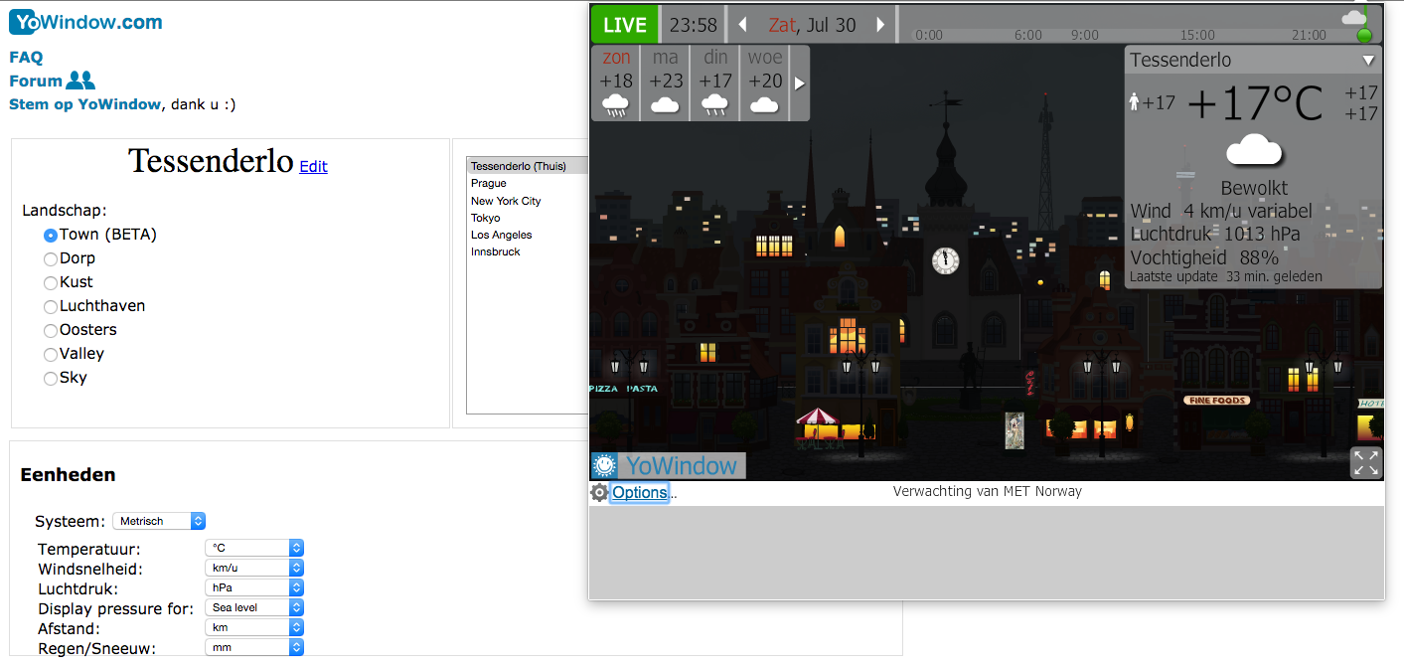Viewport: 1404px width, 665px height.
Task: Select Tokyo in the location list
Action: (486, 218)
